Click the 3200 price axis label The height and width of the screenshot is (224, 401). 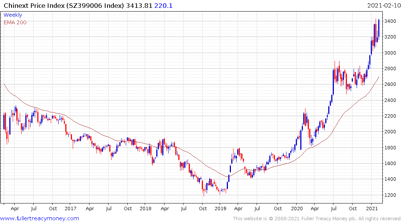pyautogui.click(x=390, y=37)
